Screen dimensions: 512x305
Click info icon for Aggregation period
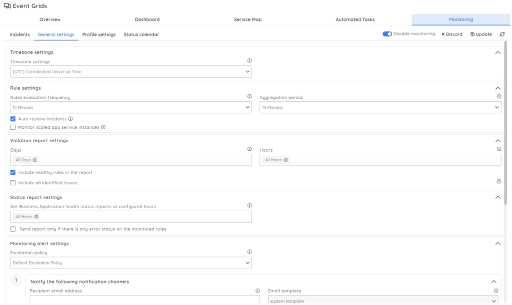pos(498,97)
